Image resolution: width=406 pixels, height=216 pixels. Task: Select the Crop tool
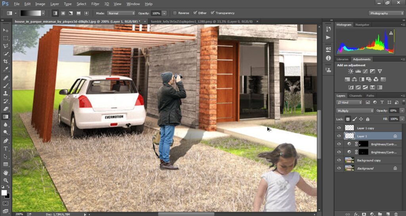[6, 61]
